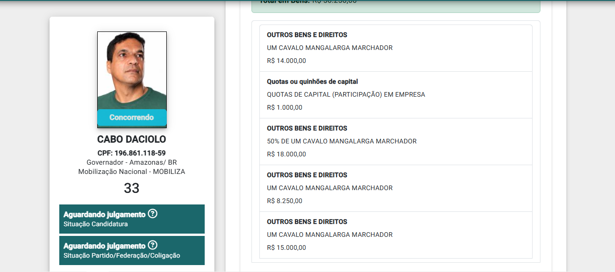Viewport: 615px width, 272px height.
Task: Select the R$ 14.000,00 horse asset entry
Action: 396,48
